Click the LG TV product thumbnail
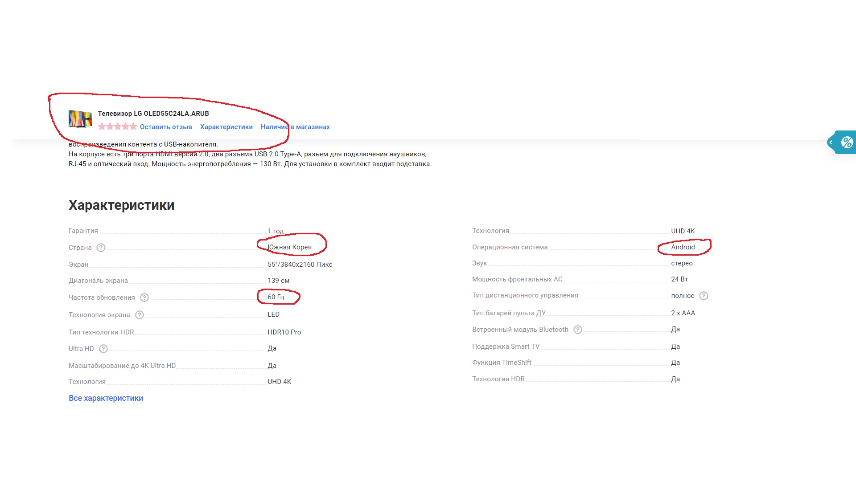Image resolution: width=856 pixels, height=481 pixels. coord(80,119)
